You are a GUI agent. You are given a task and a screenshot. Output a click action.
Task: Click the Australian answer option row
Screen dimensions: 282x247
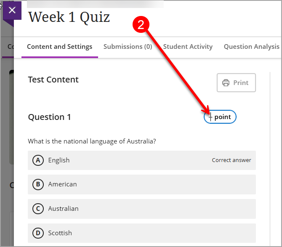[x=142, y=209]
